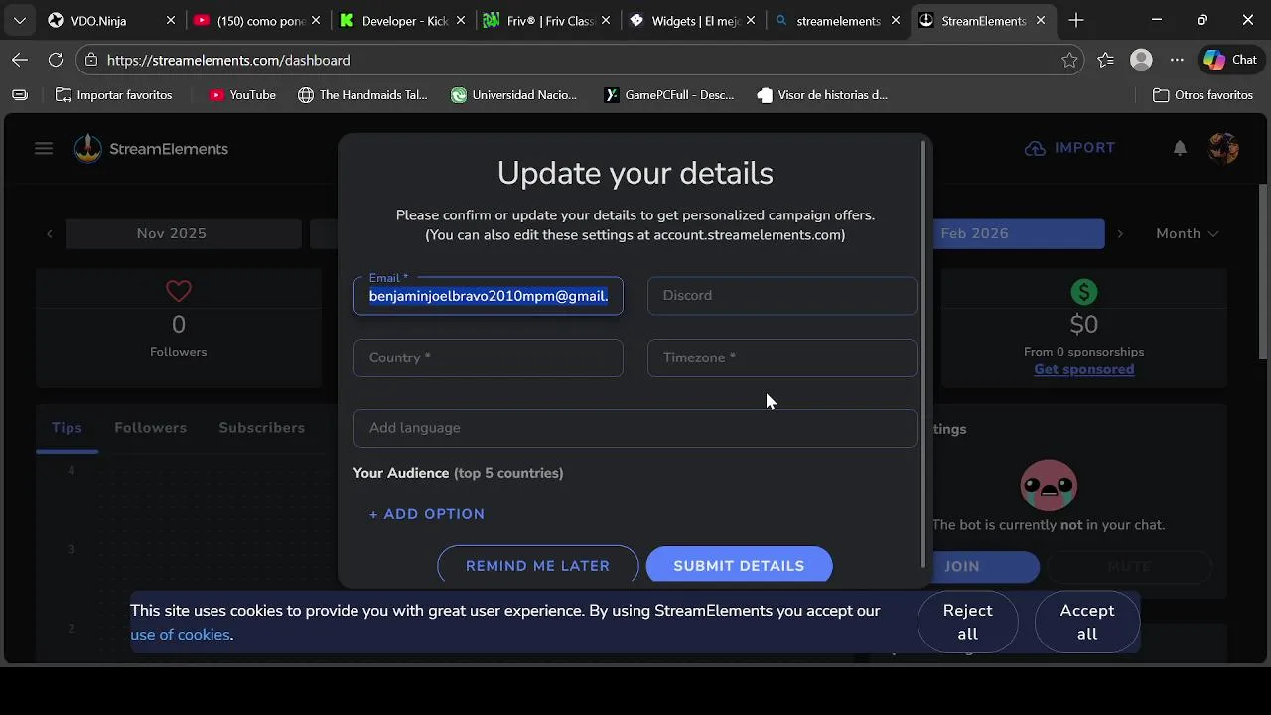Bookmark this page with star icon
1271x715 pixels.
1069,60
